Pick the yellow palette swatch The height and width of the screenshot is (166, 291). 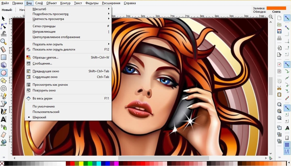81,164
